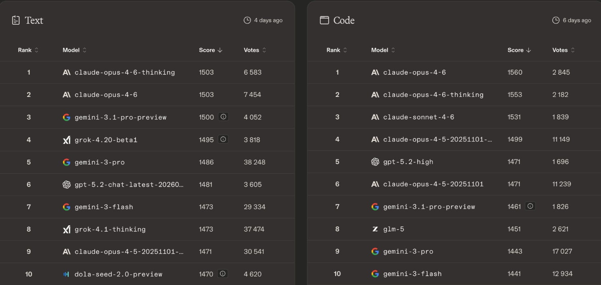The height and width of the screenshot is (285, 601).
Task: Select dola-seed-2.0-preview model name
Action: pos(118,274)
